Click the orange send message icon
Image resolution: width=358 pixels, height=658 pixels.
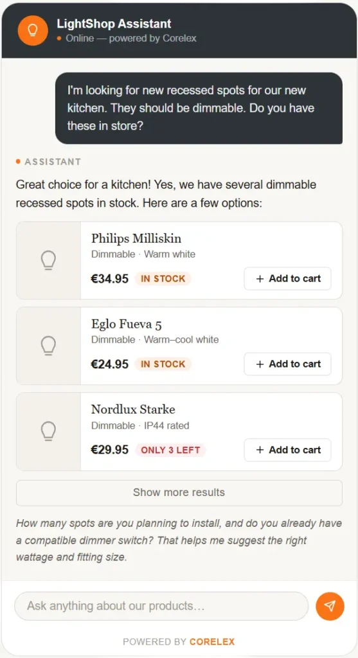[330, 606]
